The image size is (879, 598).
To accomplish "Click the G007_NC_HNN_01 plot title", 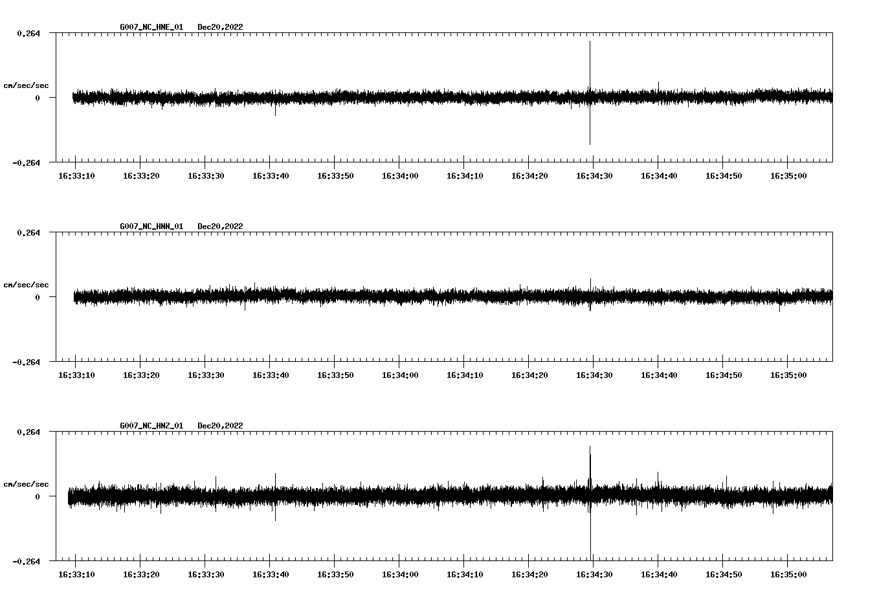I will click(x=151, y=227).
